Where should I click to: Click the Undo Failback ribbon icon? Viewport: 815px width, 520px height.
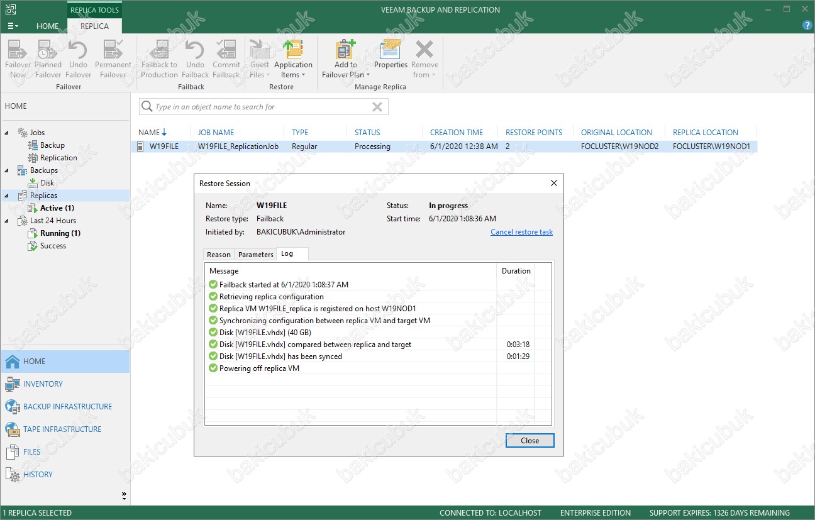195,59
